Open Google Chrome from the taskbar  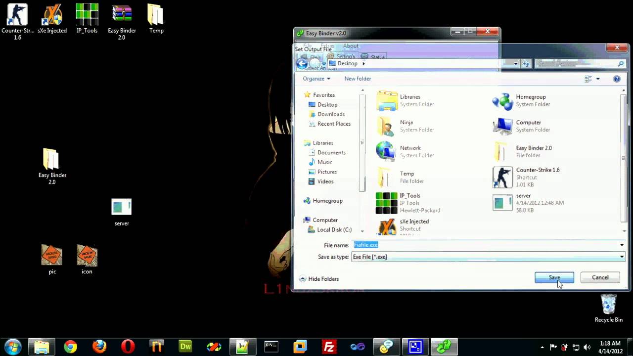pos(70,347)
